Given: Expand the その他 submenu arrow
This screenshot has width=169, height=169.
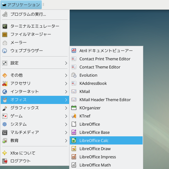Looking at the screenshot, I should 66,75.
